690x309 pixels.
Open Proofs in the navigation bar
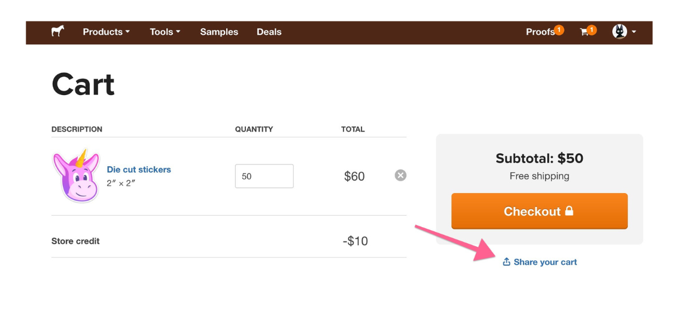tap(540, 32)
